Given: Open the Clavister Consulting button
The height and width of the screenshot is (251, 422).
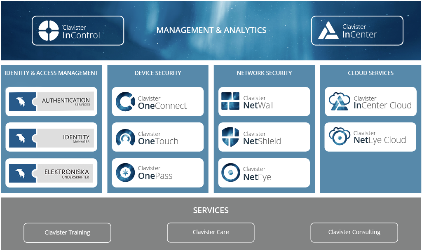Looking at the screenshot, I should tap(354, 232).
